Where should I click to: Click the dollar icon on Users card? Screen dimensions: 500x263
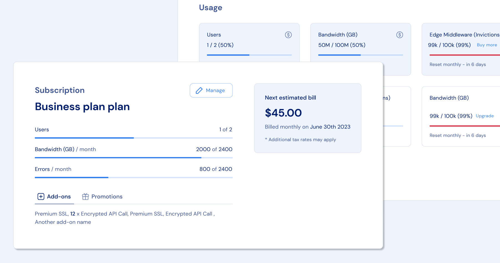(288, 35)
